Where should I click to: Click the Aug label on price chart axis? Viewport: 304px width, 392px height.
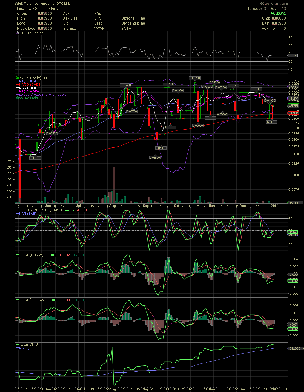point(113,206)
